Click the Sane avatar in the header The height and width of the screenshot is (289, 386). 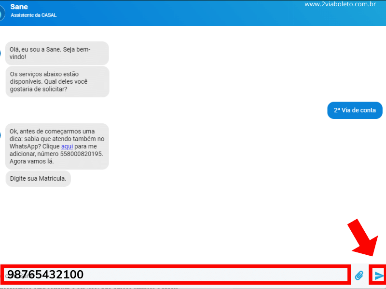click(2, 13)
